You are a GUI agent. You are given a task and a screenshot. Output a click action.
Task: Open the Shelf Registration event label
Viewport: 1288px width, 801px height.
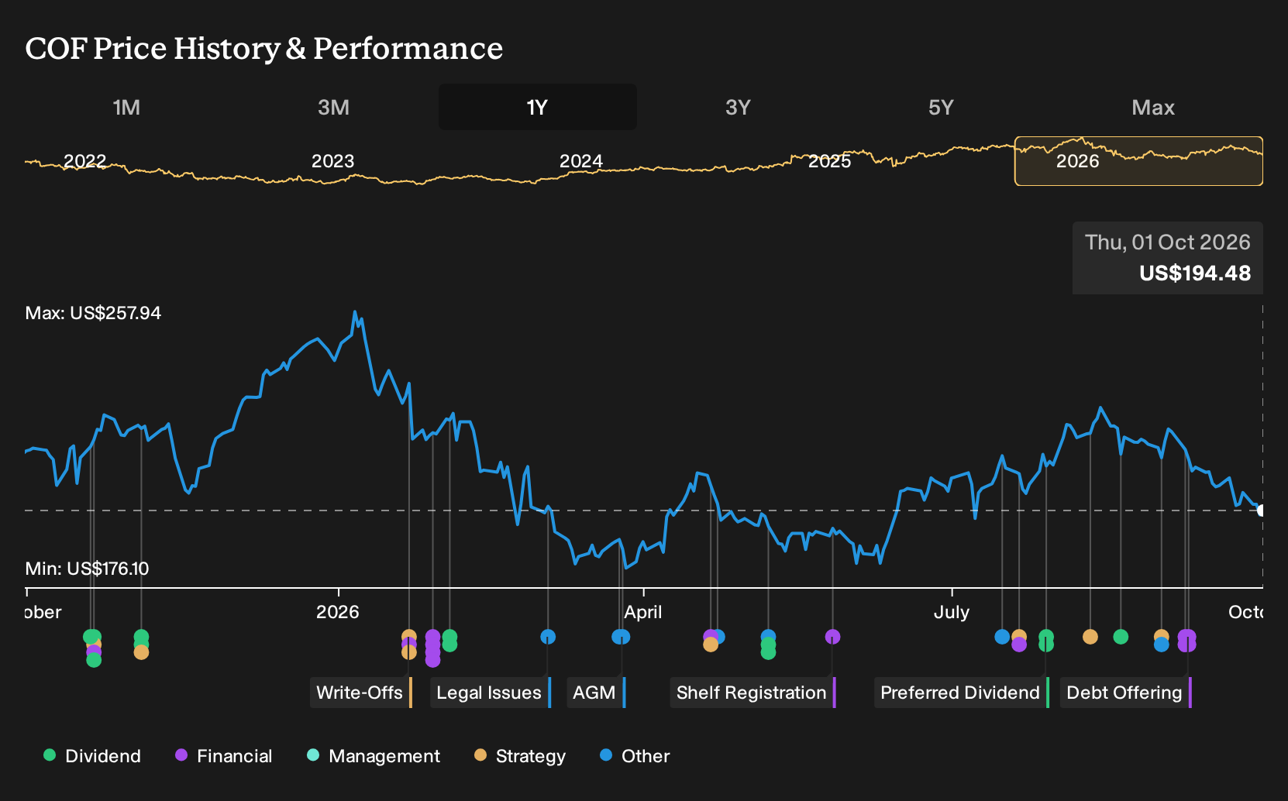click(753, 693)
